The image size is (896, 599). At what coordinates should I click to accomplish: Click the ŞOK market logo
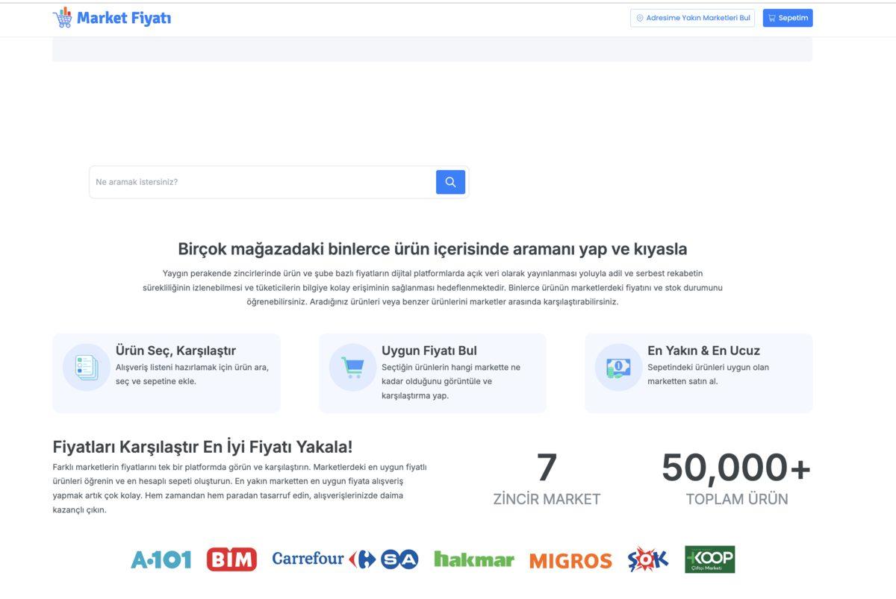(648, 558)
